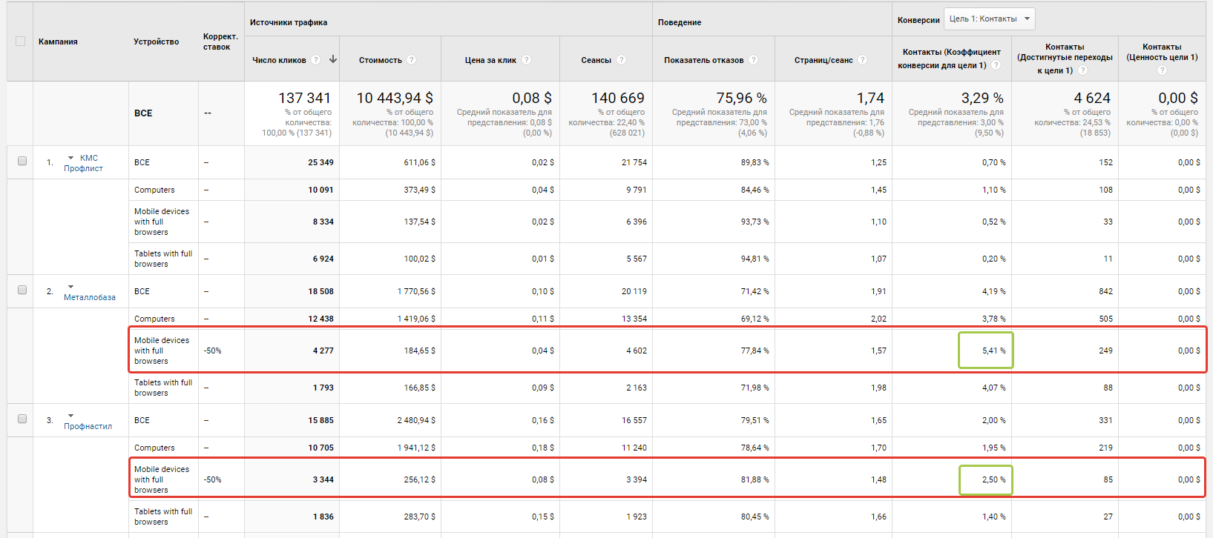Click the 89,83 % bounce rate cell
The height and width of the screenshot is (538, 1213).
click(755, 162)
